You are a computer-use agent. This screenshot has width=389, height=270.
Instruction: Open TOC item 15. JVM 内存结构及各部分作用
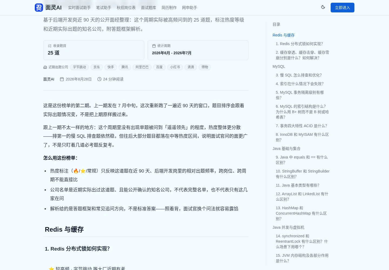(302, 258)
